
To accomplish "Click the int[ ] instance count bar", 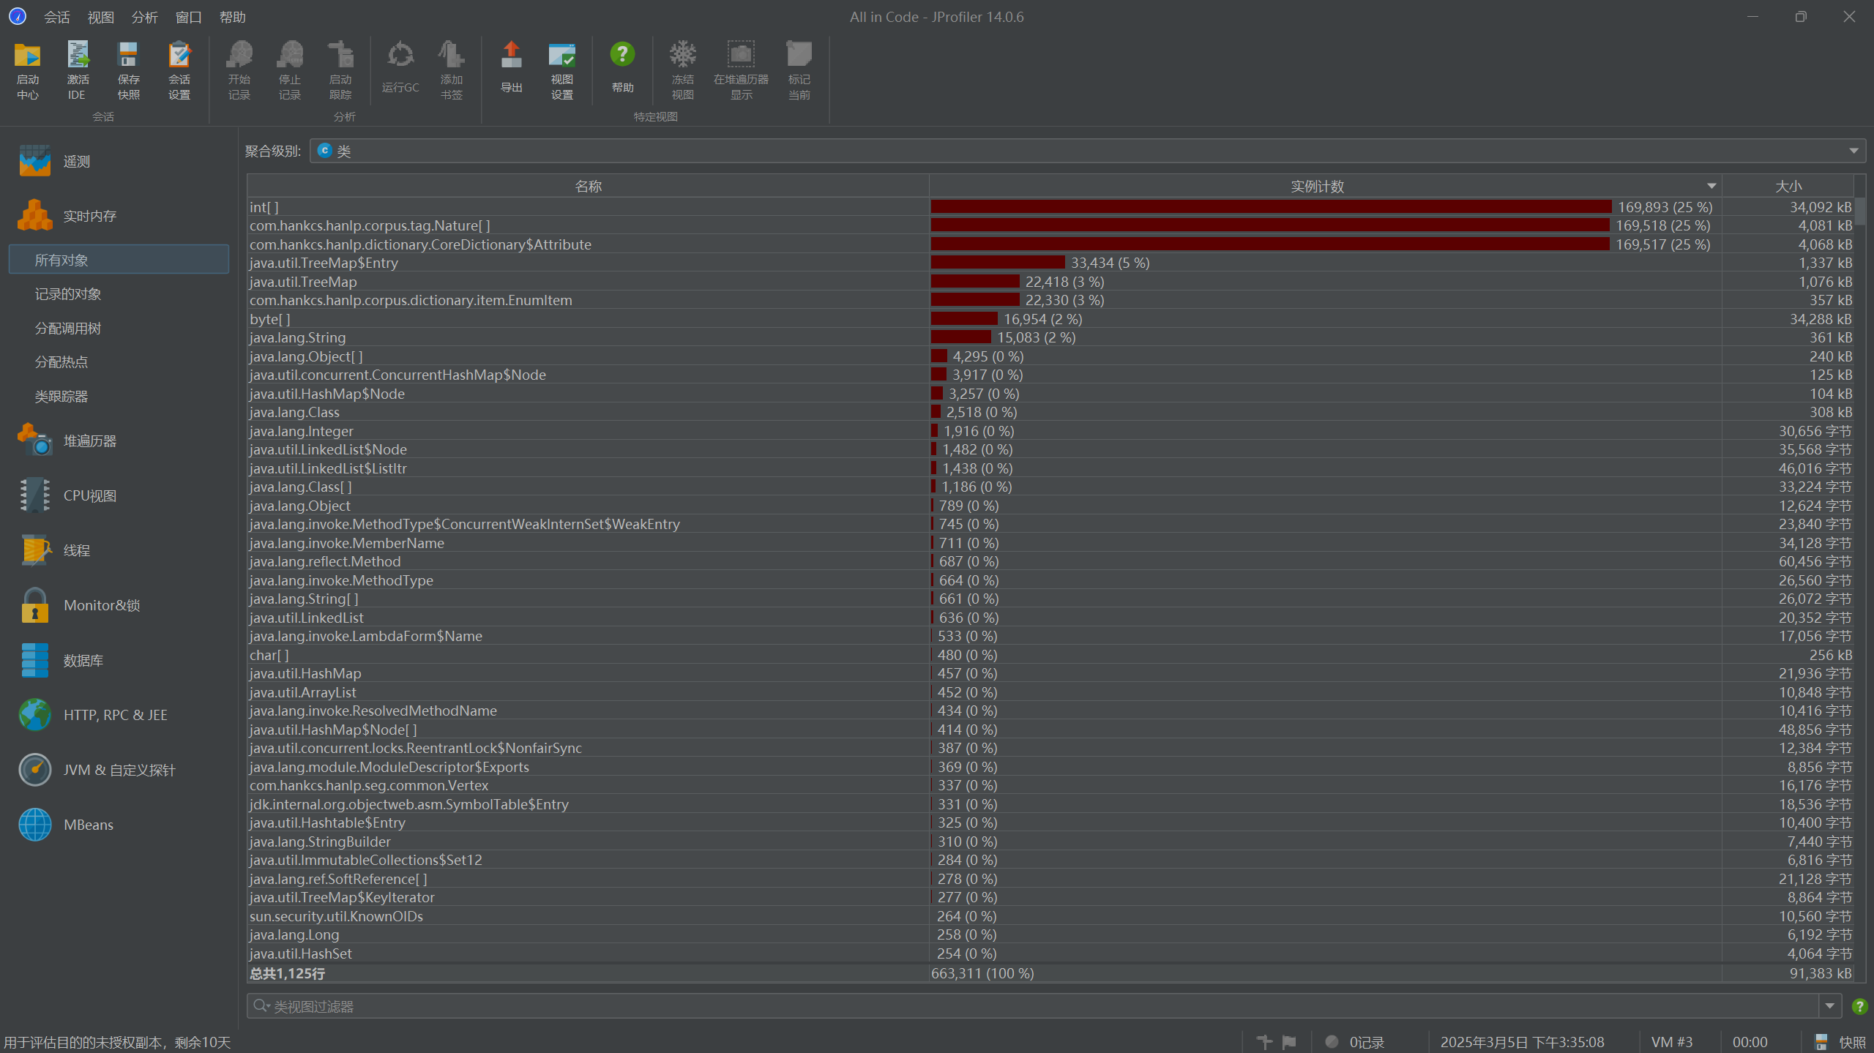I will coord(1270,207).
